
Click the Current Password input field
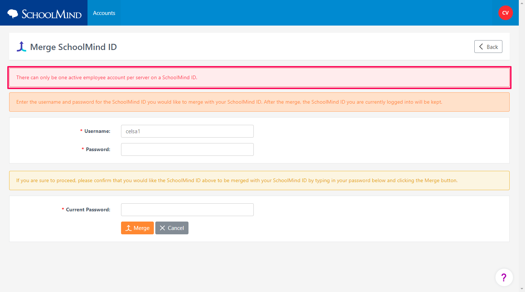pyautogui.click(x=187, y=210)
